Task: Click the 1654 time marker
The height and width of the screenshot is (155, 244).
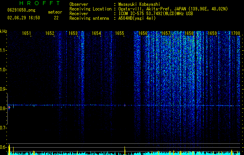Action: 96,33
